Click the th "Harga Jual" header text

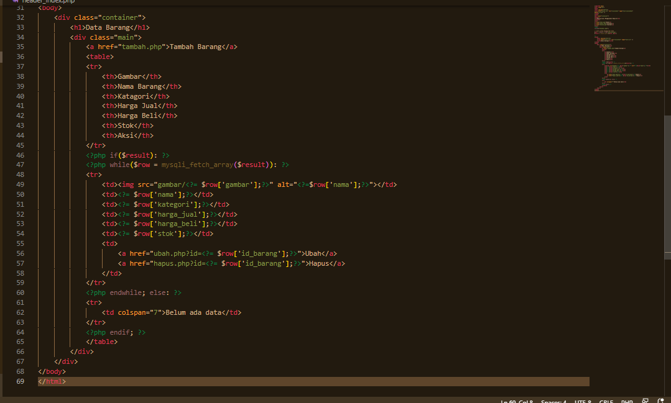click(x=137, y=106)
